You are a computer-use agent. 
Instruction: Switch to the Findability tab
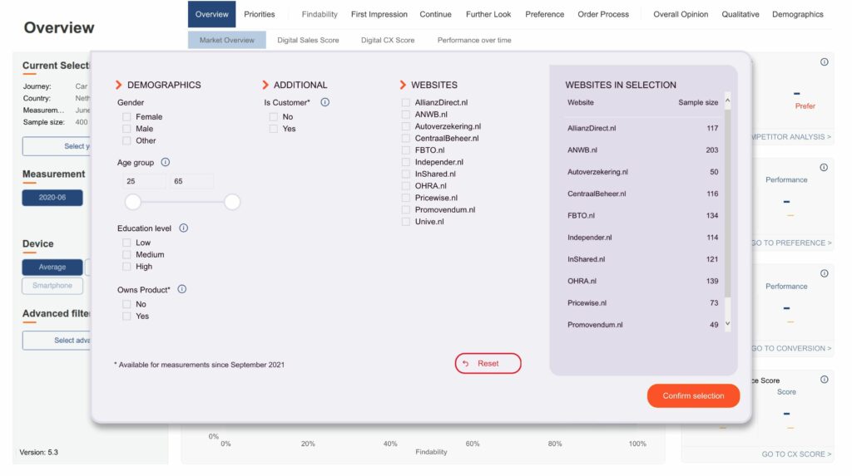[319, 14]
